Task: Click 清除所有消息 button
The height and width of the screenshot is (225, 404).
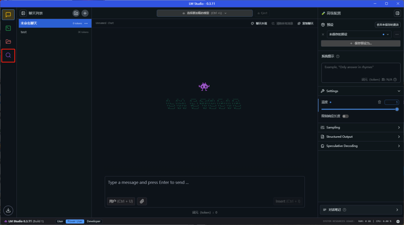Action: tap(282, 24)
